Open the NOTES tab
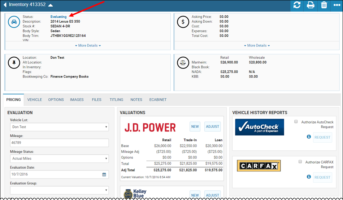Image resolution: width=343 pixels, height=200 pixels. (136, 99)
